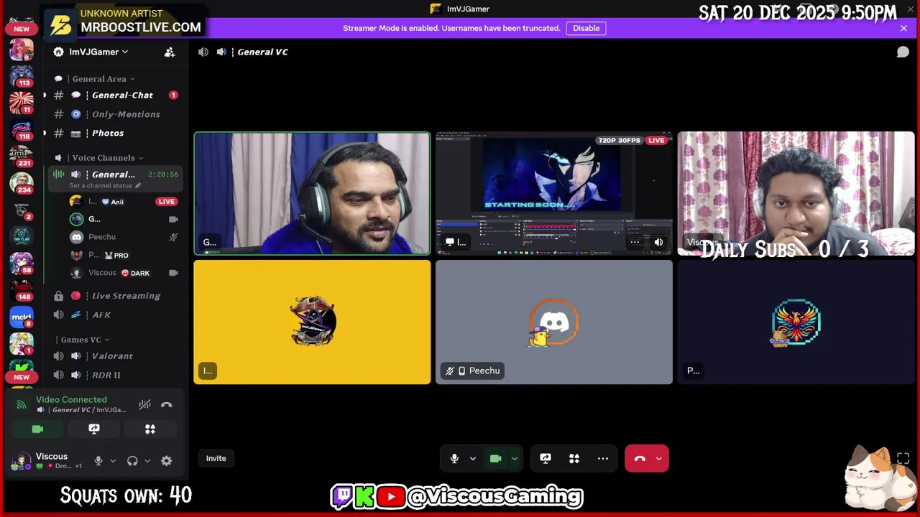Click the user with PRO badge

[x=124, y=255]
